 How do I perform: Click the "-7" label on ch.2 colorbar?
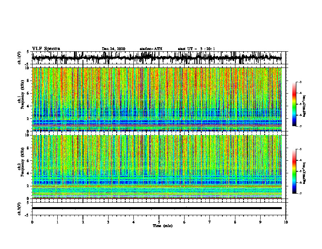click(x=300, y=193)
